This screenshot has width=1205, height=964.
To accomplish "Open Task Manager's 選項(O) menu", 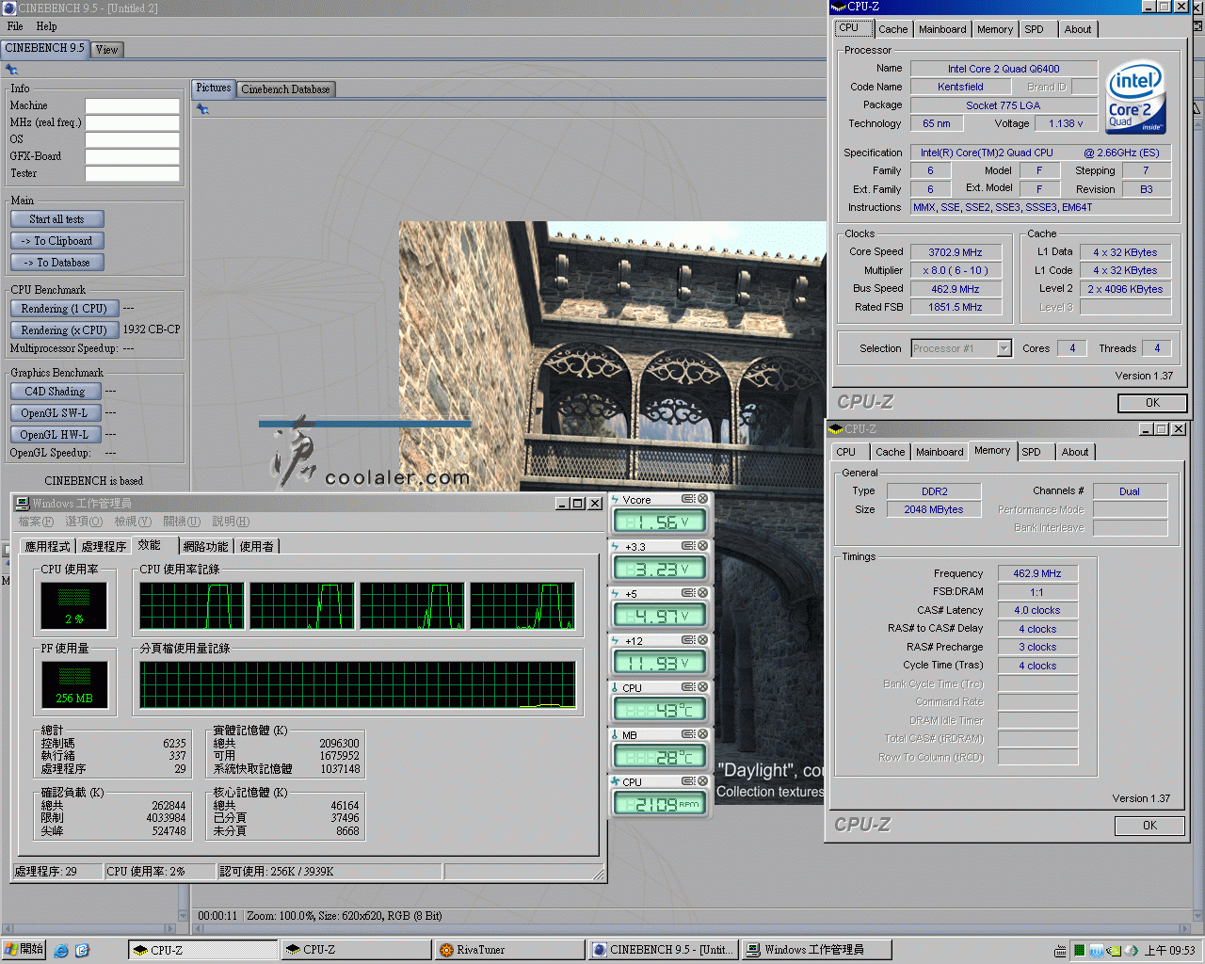I will point(84,522).
